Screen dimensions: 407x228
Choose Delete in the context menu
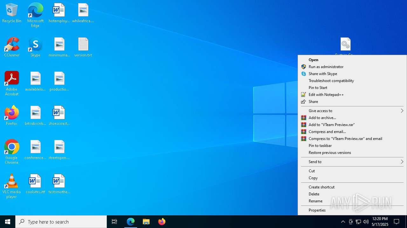coord(352,194)
